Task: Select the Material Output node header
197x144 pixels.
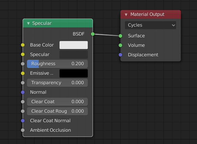Action: point(151,14)
